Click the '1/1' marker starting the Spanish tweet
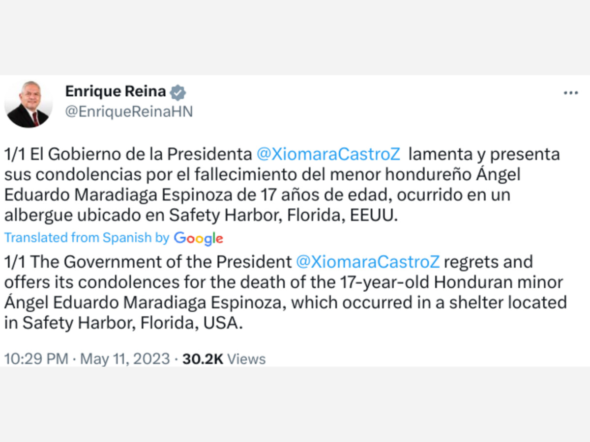590x442 pixels. (x=15, y=154)
